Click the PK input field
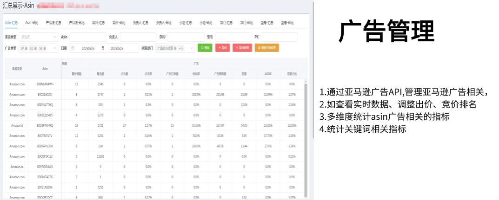This screenshot has height=200, width=499. 279,37
